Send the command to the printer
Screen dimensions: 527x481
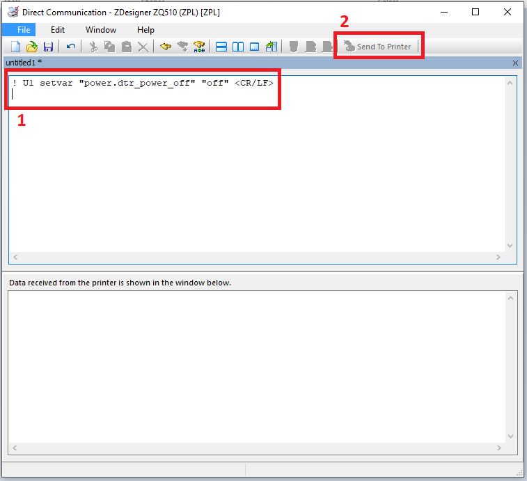[x=377, y=47]
